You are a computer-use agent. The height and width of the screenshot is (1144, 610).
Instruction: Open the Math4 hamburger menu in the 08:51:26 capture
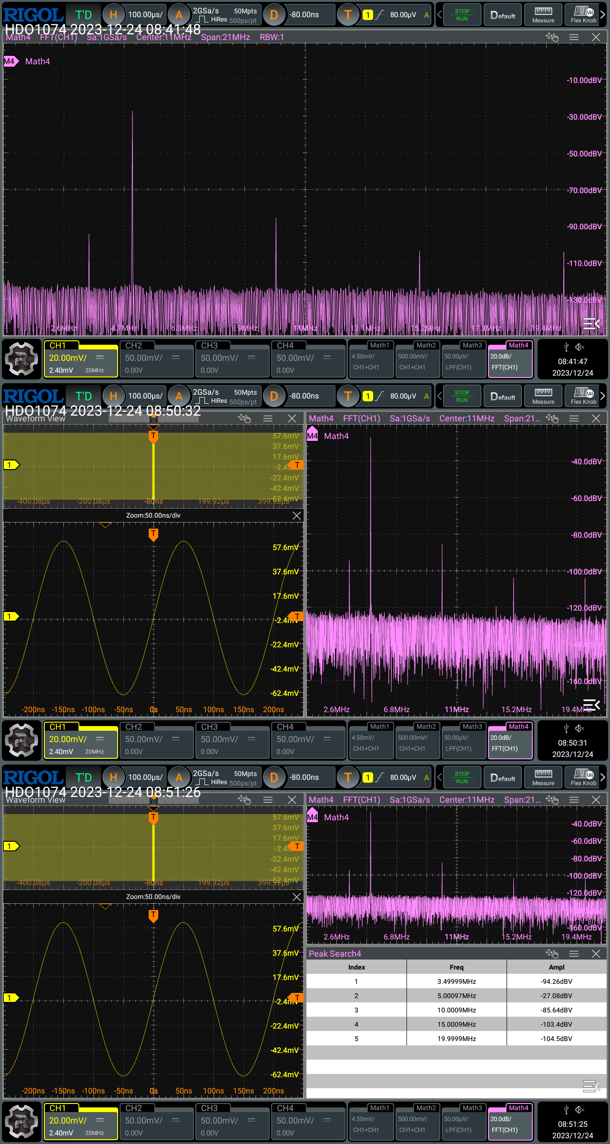574,800
